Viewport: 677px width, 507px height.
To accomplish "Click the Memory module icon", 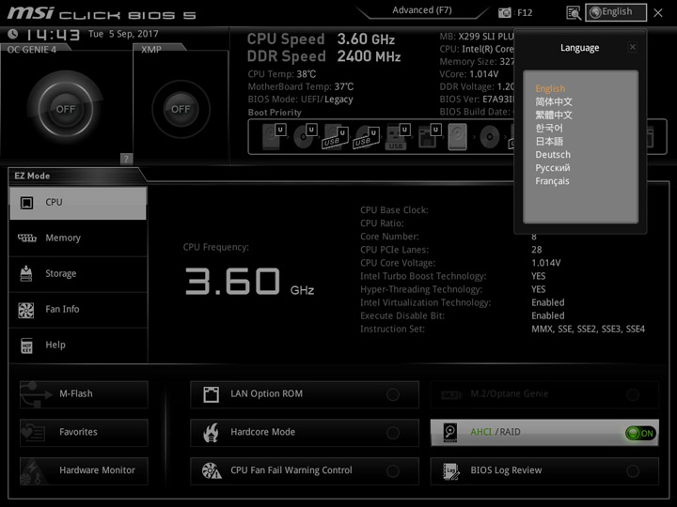I will [26, 238].
